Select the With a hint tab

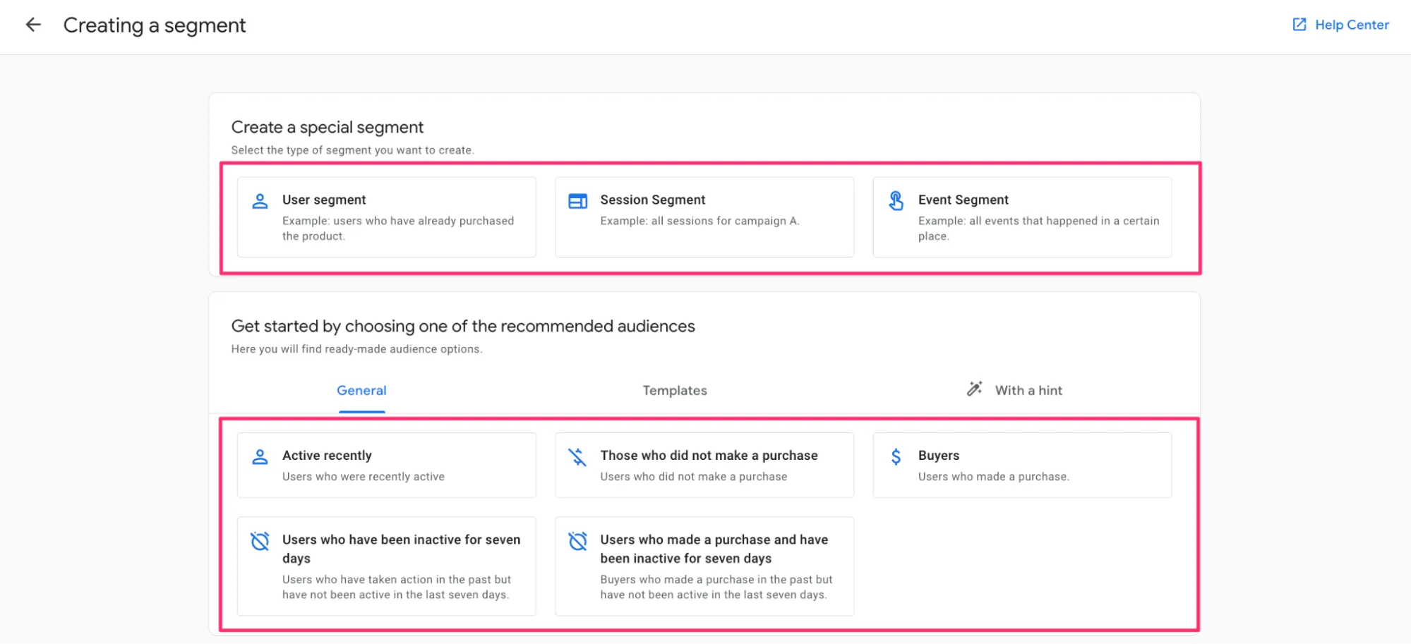(x=1028, y=391)
